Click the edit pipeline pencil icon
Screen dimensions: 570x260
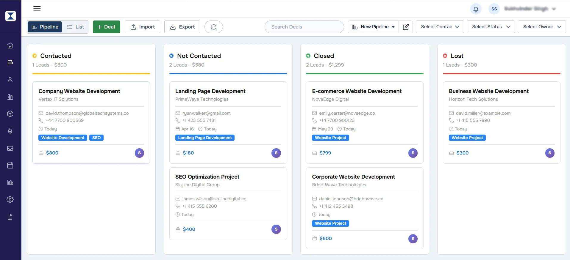(406, 27)
